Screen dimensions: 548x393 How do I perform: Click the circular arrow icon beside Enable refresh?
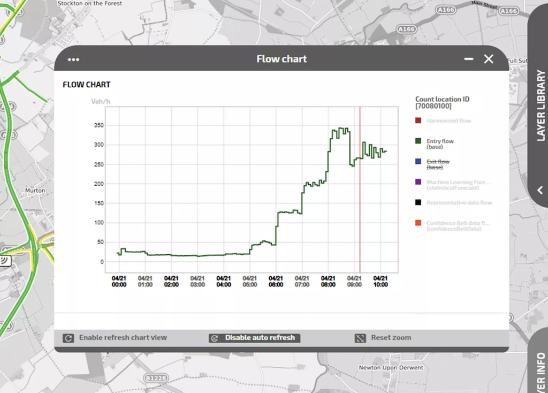point(67,337)
